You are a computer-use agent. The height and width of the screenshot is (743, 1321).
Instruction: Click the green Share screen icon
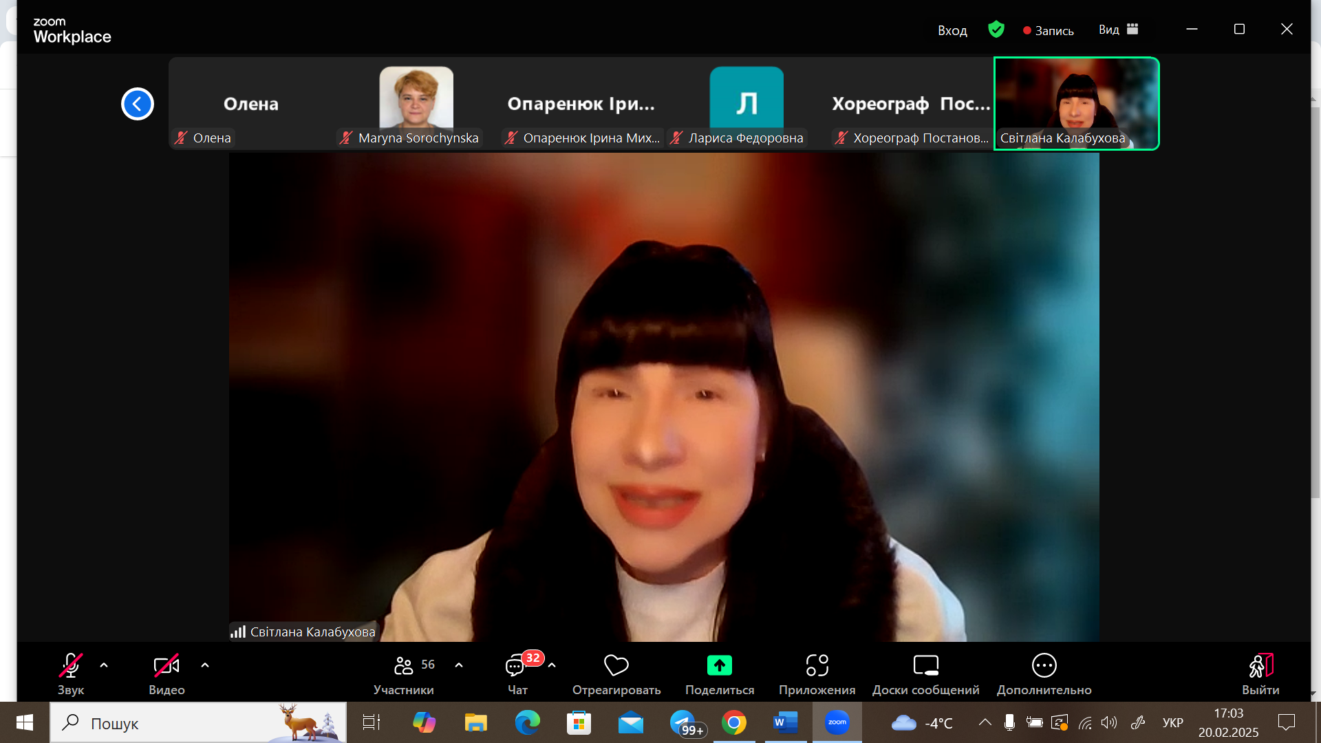click(719, 665)
